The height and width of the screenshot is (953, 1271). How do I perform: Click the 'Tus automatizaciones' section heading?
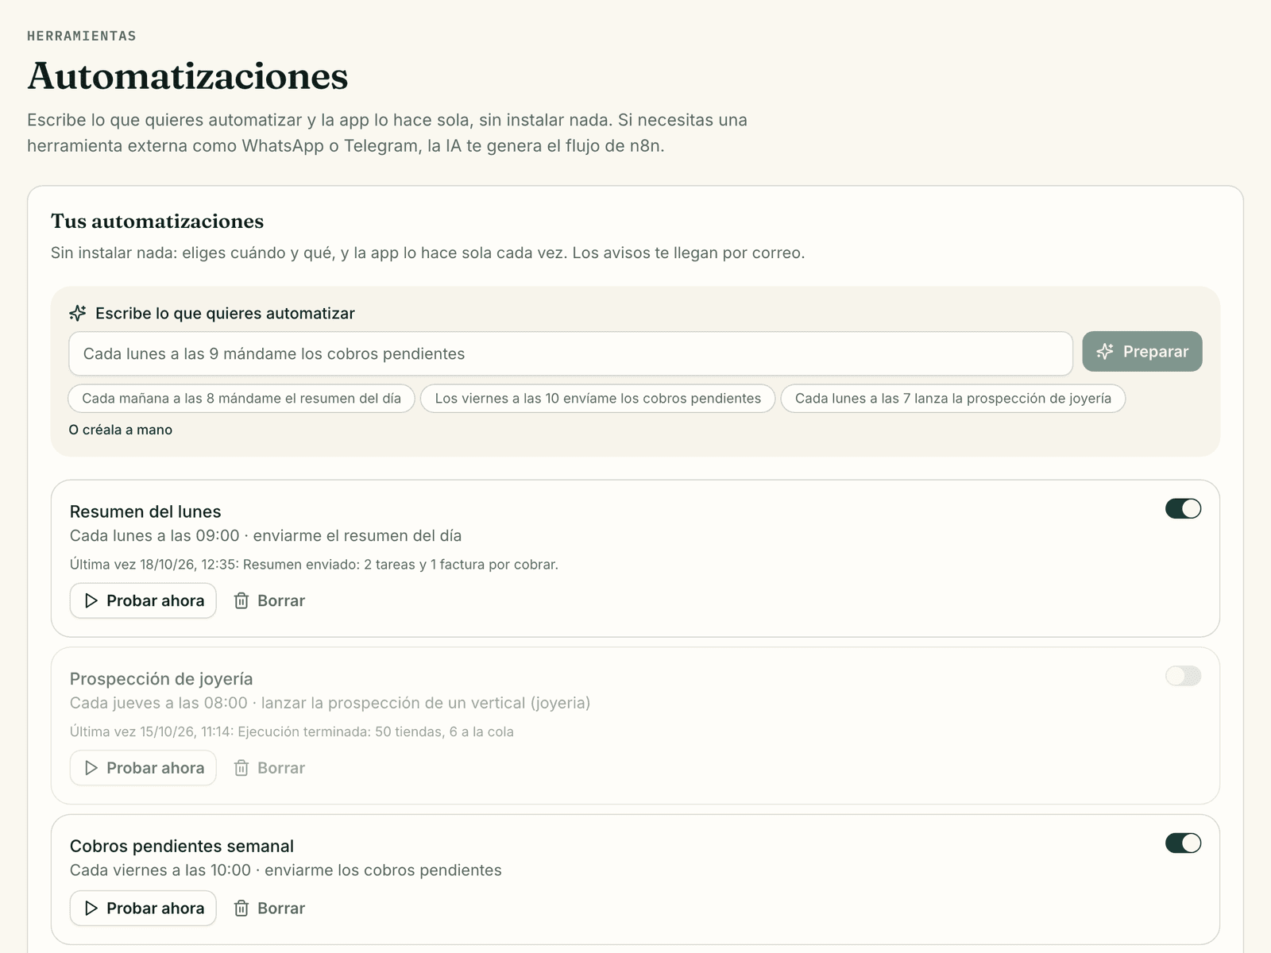(x=157, y=221)
